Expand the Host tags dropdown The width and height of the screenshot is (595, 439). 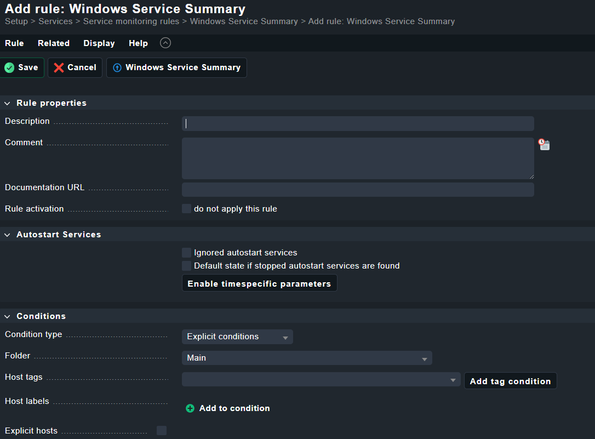click(x=321, y=380)
